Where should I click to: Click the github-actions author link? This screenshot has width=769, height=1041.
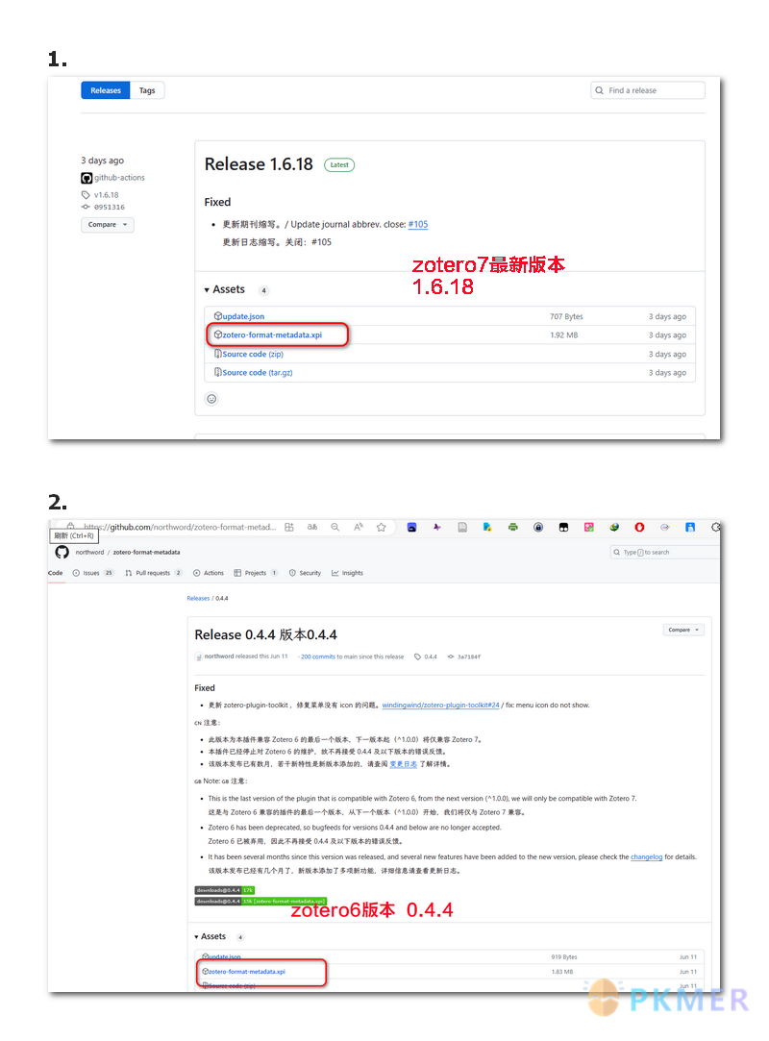pos(119,178)
